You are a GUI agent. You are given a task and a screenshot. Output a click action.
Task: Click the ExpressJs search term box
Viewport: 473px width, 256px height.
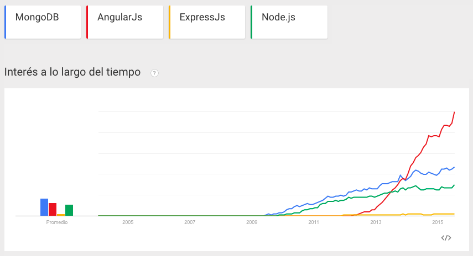pyautogui.click(x=207, y=22)
